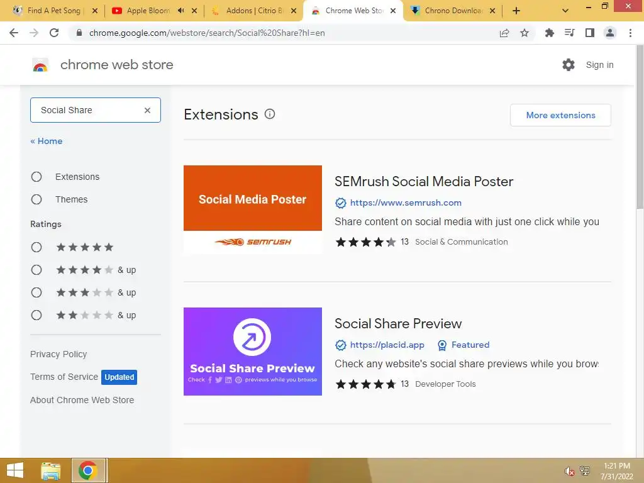The height and width of the screenshot is (483, 644).
Task: Switch to Chrono Download tab
Action: [453, 11]
